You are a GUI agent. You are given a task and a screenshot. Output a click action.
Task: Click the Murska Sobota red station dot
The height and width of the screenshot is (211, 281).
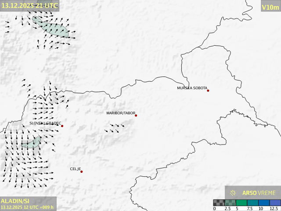[208, 91]
